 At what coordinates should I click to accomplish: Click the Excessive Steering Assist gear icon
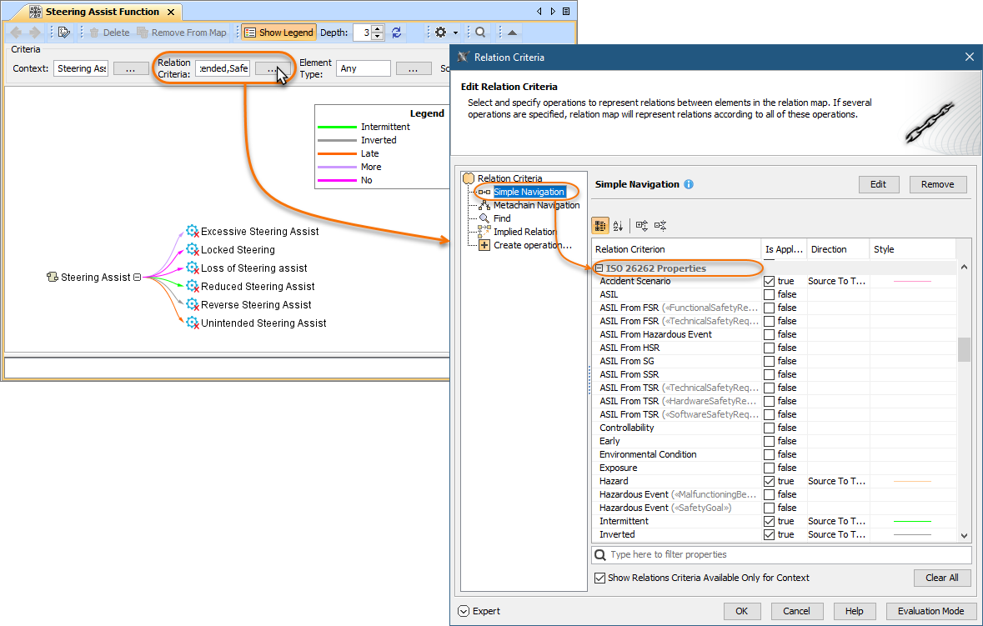point(193,232)
